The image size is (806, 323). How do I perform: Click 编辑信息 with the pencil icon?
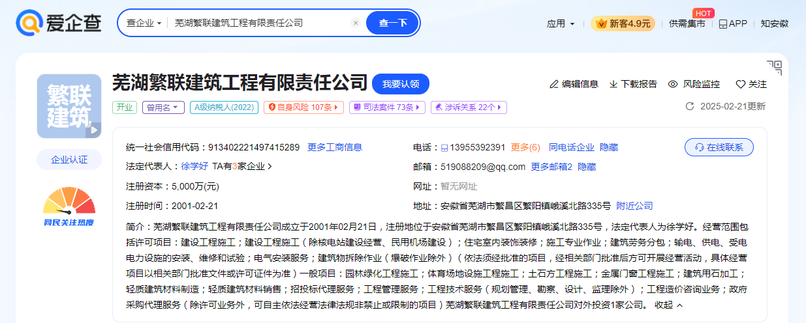coord(574,84)
